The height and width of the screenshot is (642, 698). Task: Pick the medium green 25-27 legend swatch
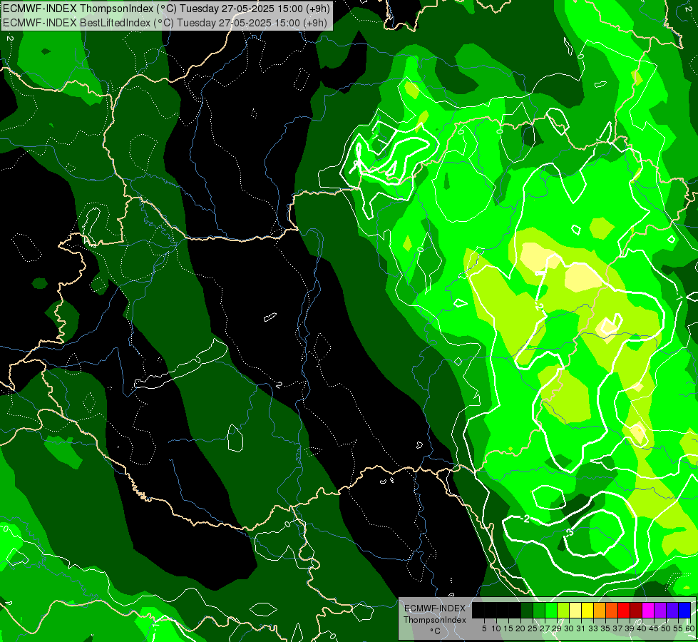pyautogui.click(x=539, y=610)
